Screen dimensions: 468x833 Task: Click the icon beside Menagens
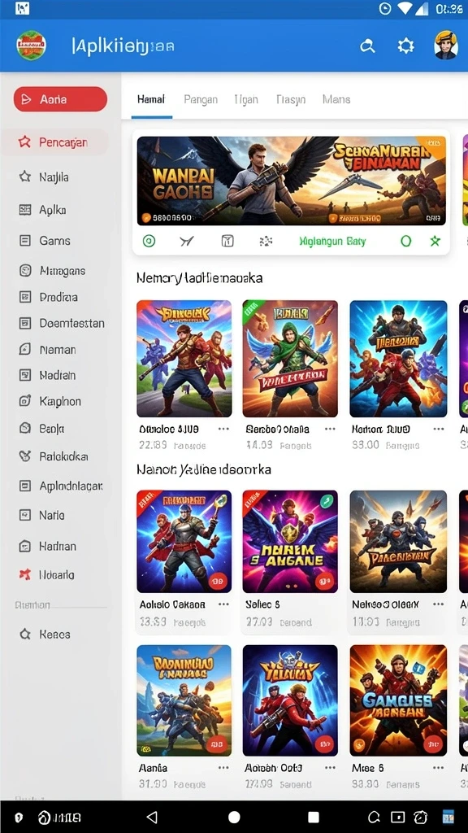pos(25,270)
